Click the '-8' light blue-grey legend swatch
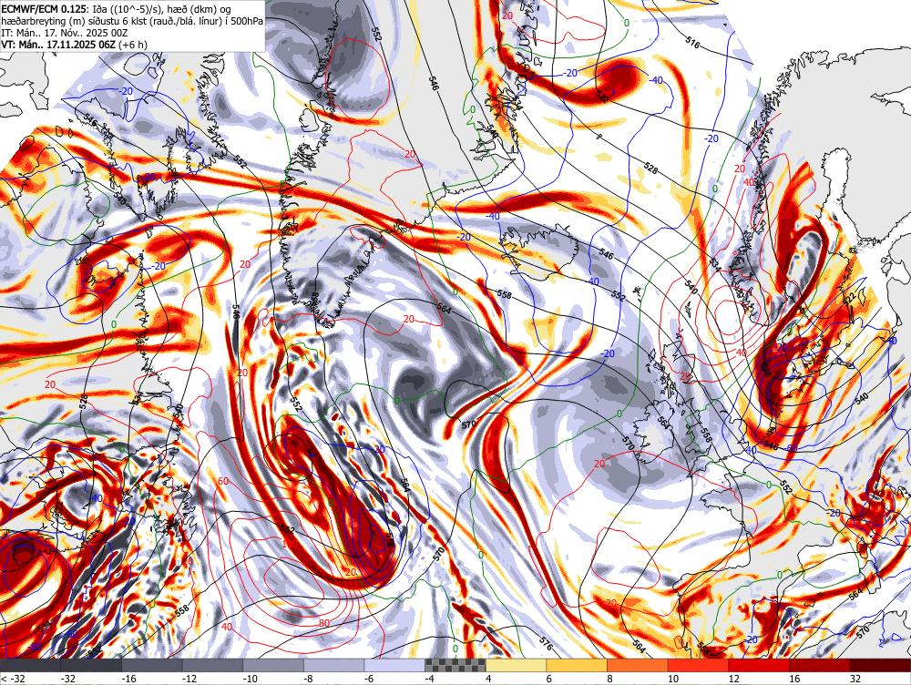Viewport: 911px width, 685px height. coord(334,665)
